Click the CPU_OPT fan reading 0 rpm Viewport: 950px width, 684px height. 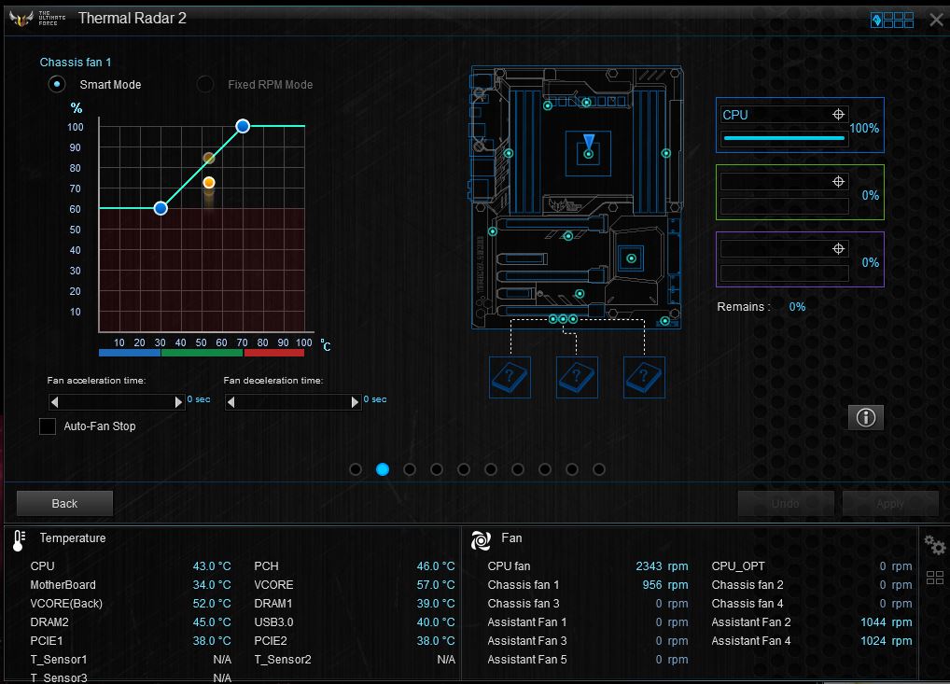(896, 565)
